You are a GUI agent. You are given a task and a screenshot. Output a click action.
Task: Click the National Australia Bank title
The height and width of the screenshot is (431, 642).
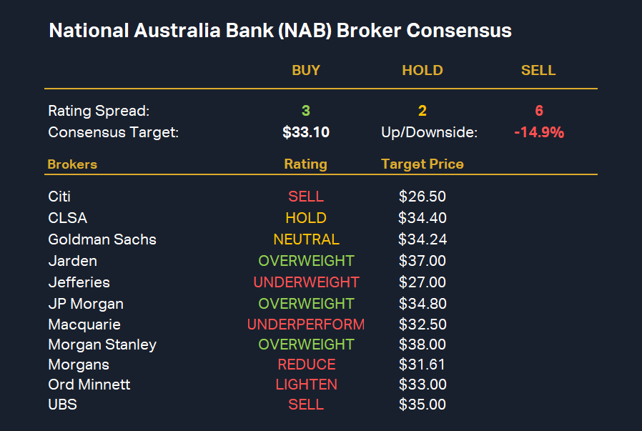coord(280,31)
